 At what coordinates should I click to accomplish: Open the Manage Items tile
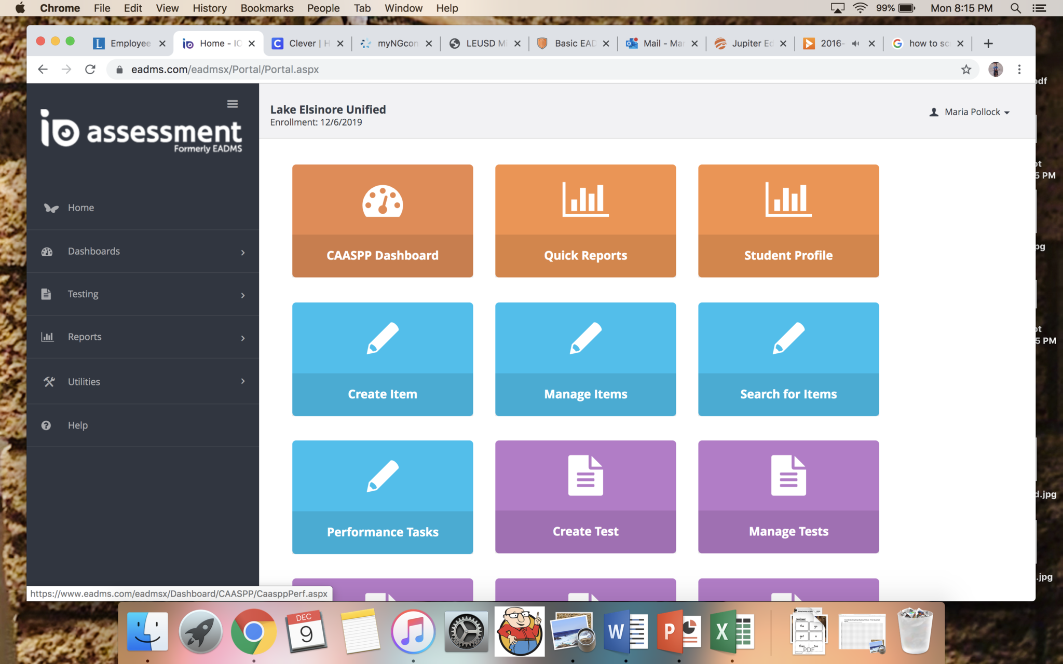[585, 359]
